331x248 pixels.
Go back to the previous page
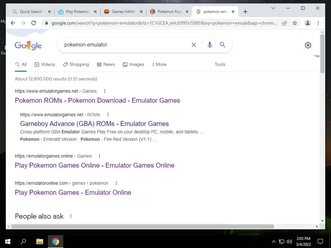tap(13, 23)
